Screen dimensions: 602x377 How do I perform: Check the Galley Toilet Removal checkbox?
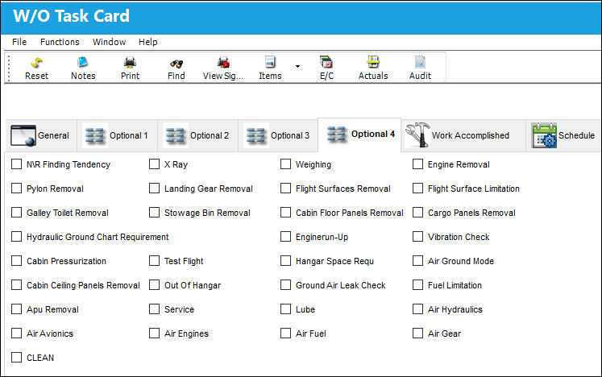click(x=16, y=213)
